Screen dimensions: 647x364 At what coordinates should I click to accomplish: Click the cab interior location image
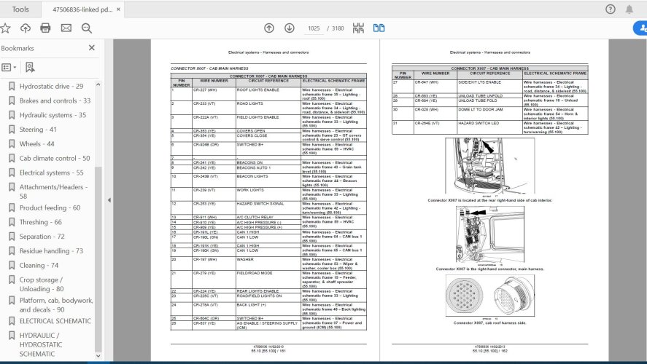tap(489, 167)
